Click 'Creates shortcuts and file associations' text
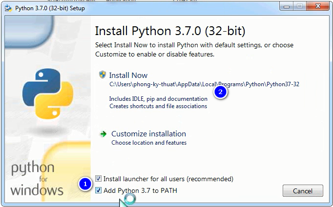 158,106
